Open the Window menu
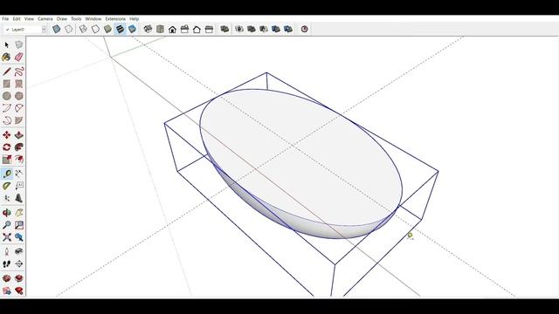Viewport: 559px width, 314px height. click(x=93, y=19)
